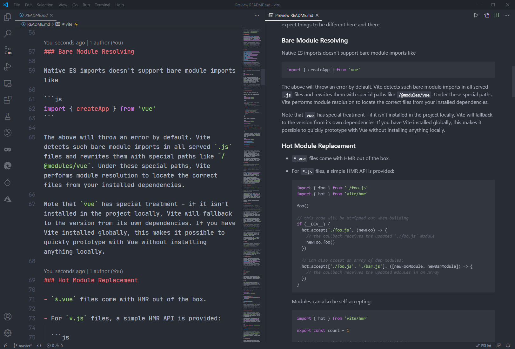The width and height of the screenshot is (515, 349).
Task: Synchronize changes via the status bar sync icon
Action: point(39,346)
